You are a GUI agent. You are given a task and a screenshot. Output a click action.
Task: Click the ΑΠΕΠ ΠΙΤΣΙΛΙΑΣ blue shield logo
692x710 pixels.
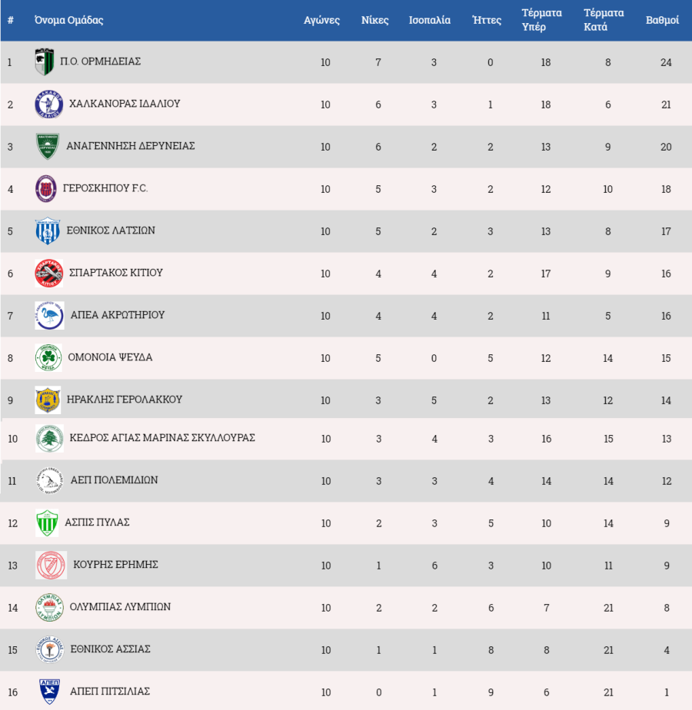(49, 692)
